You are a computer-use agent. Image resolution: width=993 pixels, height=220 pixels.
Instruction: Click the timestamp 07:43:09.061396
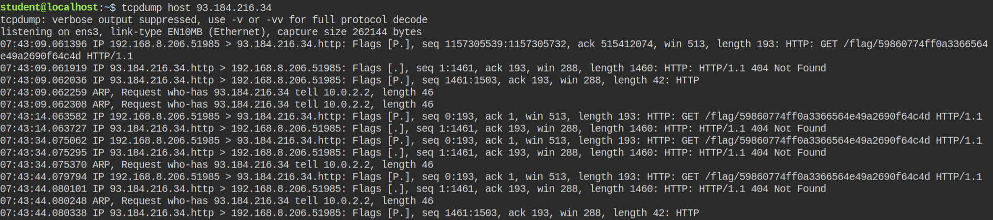(44, 44)
